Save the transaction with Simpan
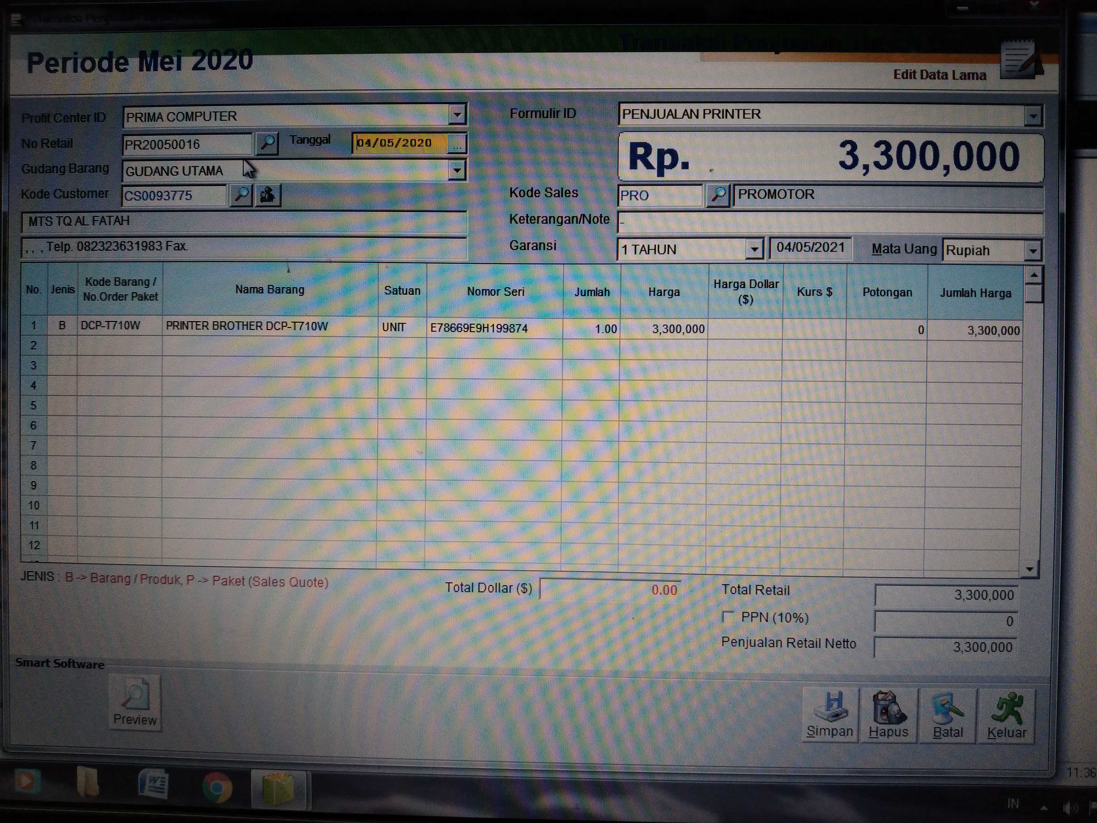Screen dimensions: 1097x823 tap(830, 715)
